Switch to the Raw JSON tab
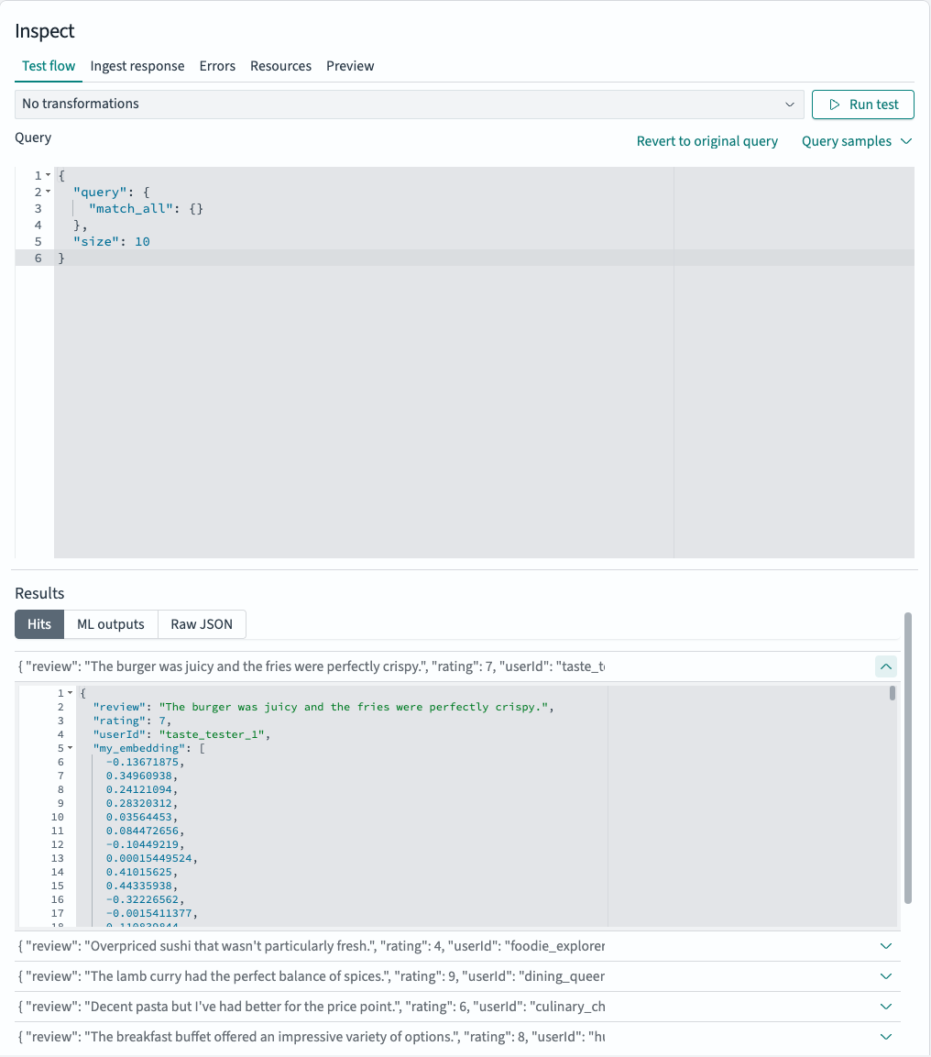Image resolution: width=931 pixels, height=1057 pixels. point(202,624)
